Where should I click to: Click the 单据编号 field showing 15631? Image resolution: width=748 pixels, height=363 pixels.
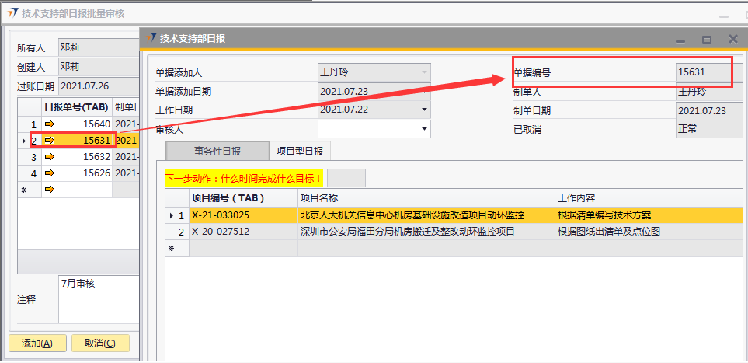(x=703, y=72)
